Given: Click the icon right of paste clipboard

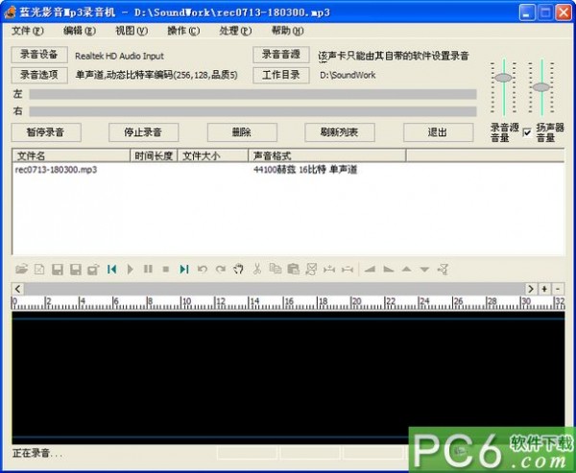Looking at the screenshot, I should pos(311,270).
